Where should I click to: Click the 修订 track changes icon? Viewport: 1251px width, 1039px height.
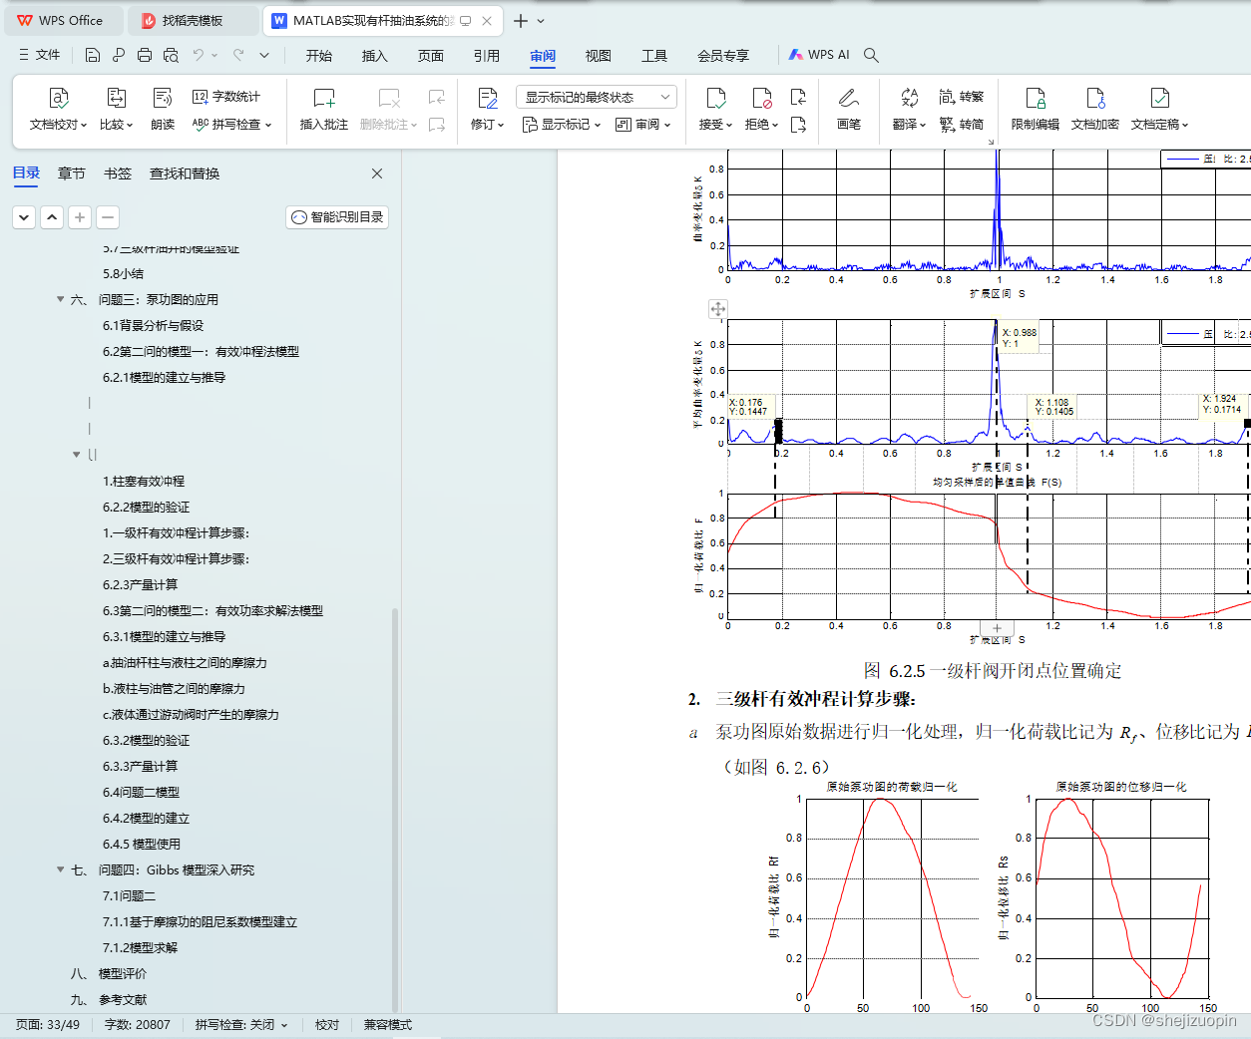click(487, 98)
